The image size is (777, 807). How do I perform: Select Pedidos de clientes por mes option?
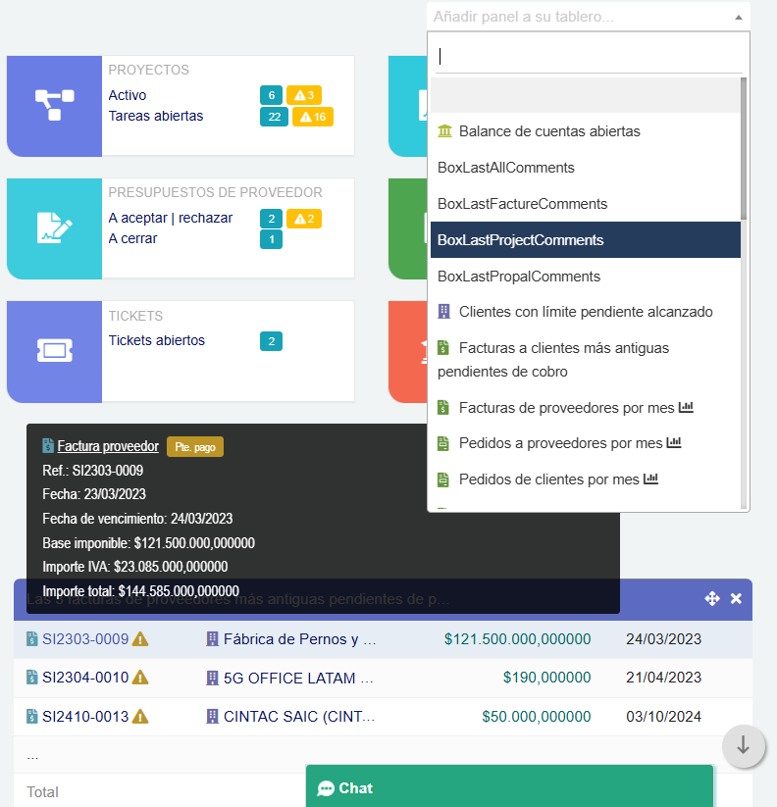(586, 479)
